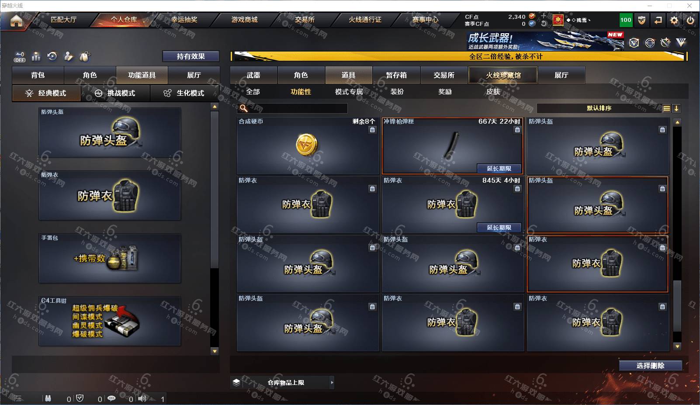Toggle the sort order arrow next to 默认排序
This screenshot has height=405, width=700.
pos(676,108)
